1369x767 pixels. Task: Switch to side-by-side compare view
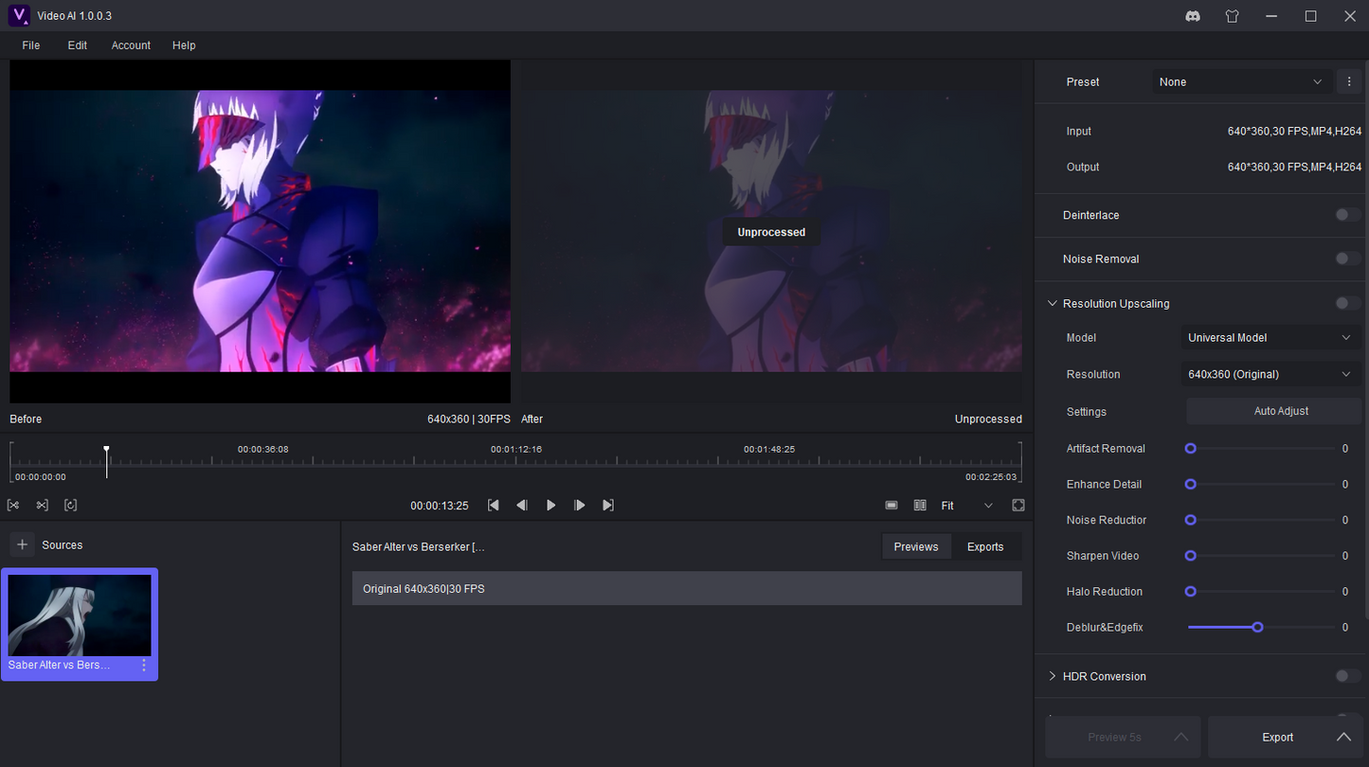pyautogui.click(x=920, y=506)
